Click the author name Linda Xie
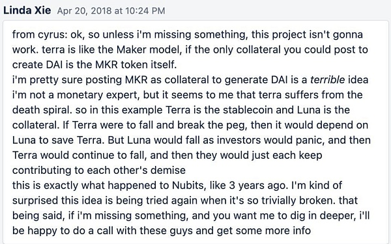The height and width of the screenshot is (244, 391). [27, 10]
